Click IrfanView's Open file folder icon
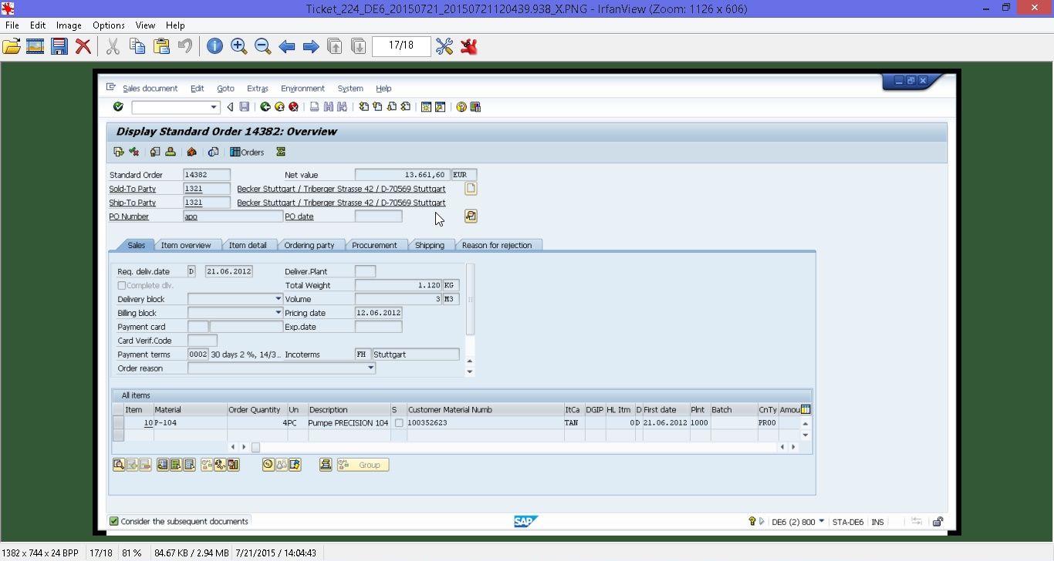The image size is (1054, 561). pos(11,46)
